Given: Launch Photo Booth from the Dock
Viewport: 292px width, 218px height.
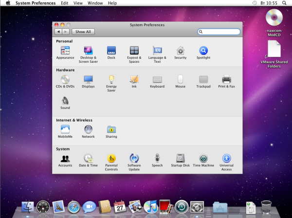Looking at the screenshot, I should pyautogui.click(x=166, y=207).
